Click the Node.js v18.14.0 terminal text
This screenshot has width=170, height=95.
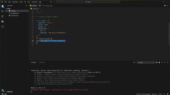pyautogui.click(x=38, y=88)
